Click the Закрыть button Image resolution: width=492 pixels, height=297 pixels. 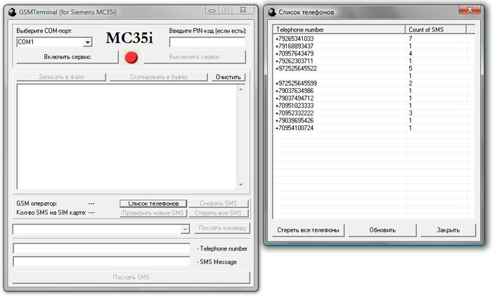tap(448, 230)
